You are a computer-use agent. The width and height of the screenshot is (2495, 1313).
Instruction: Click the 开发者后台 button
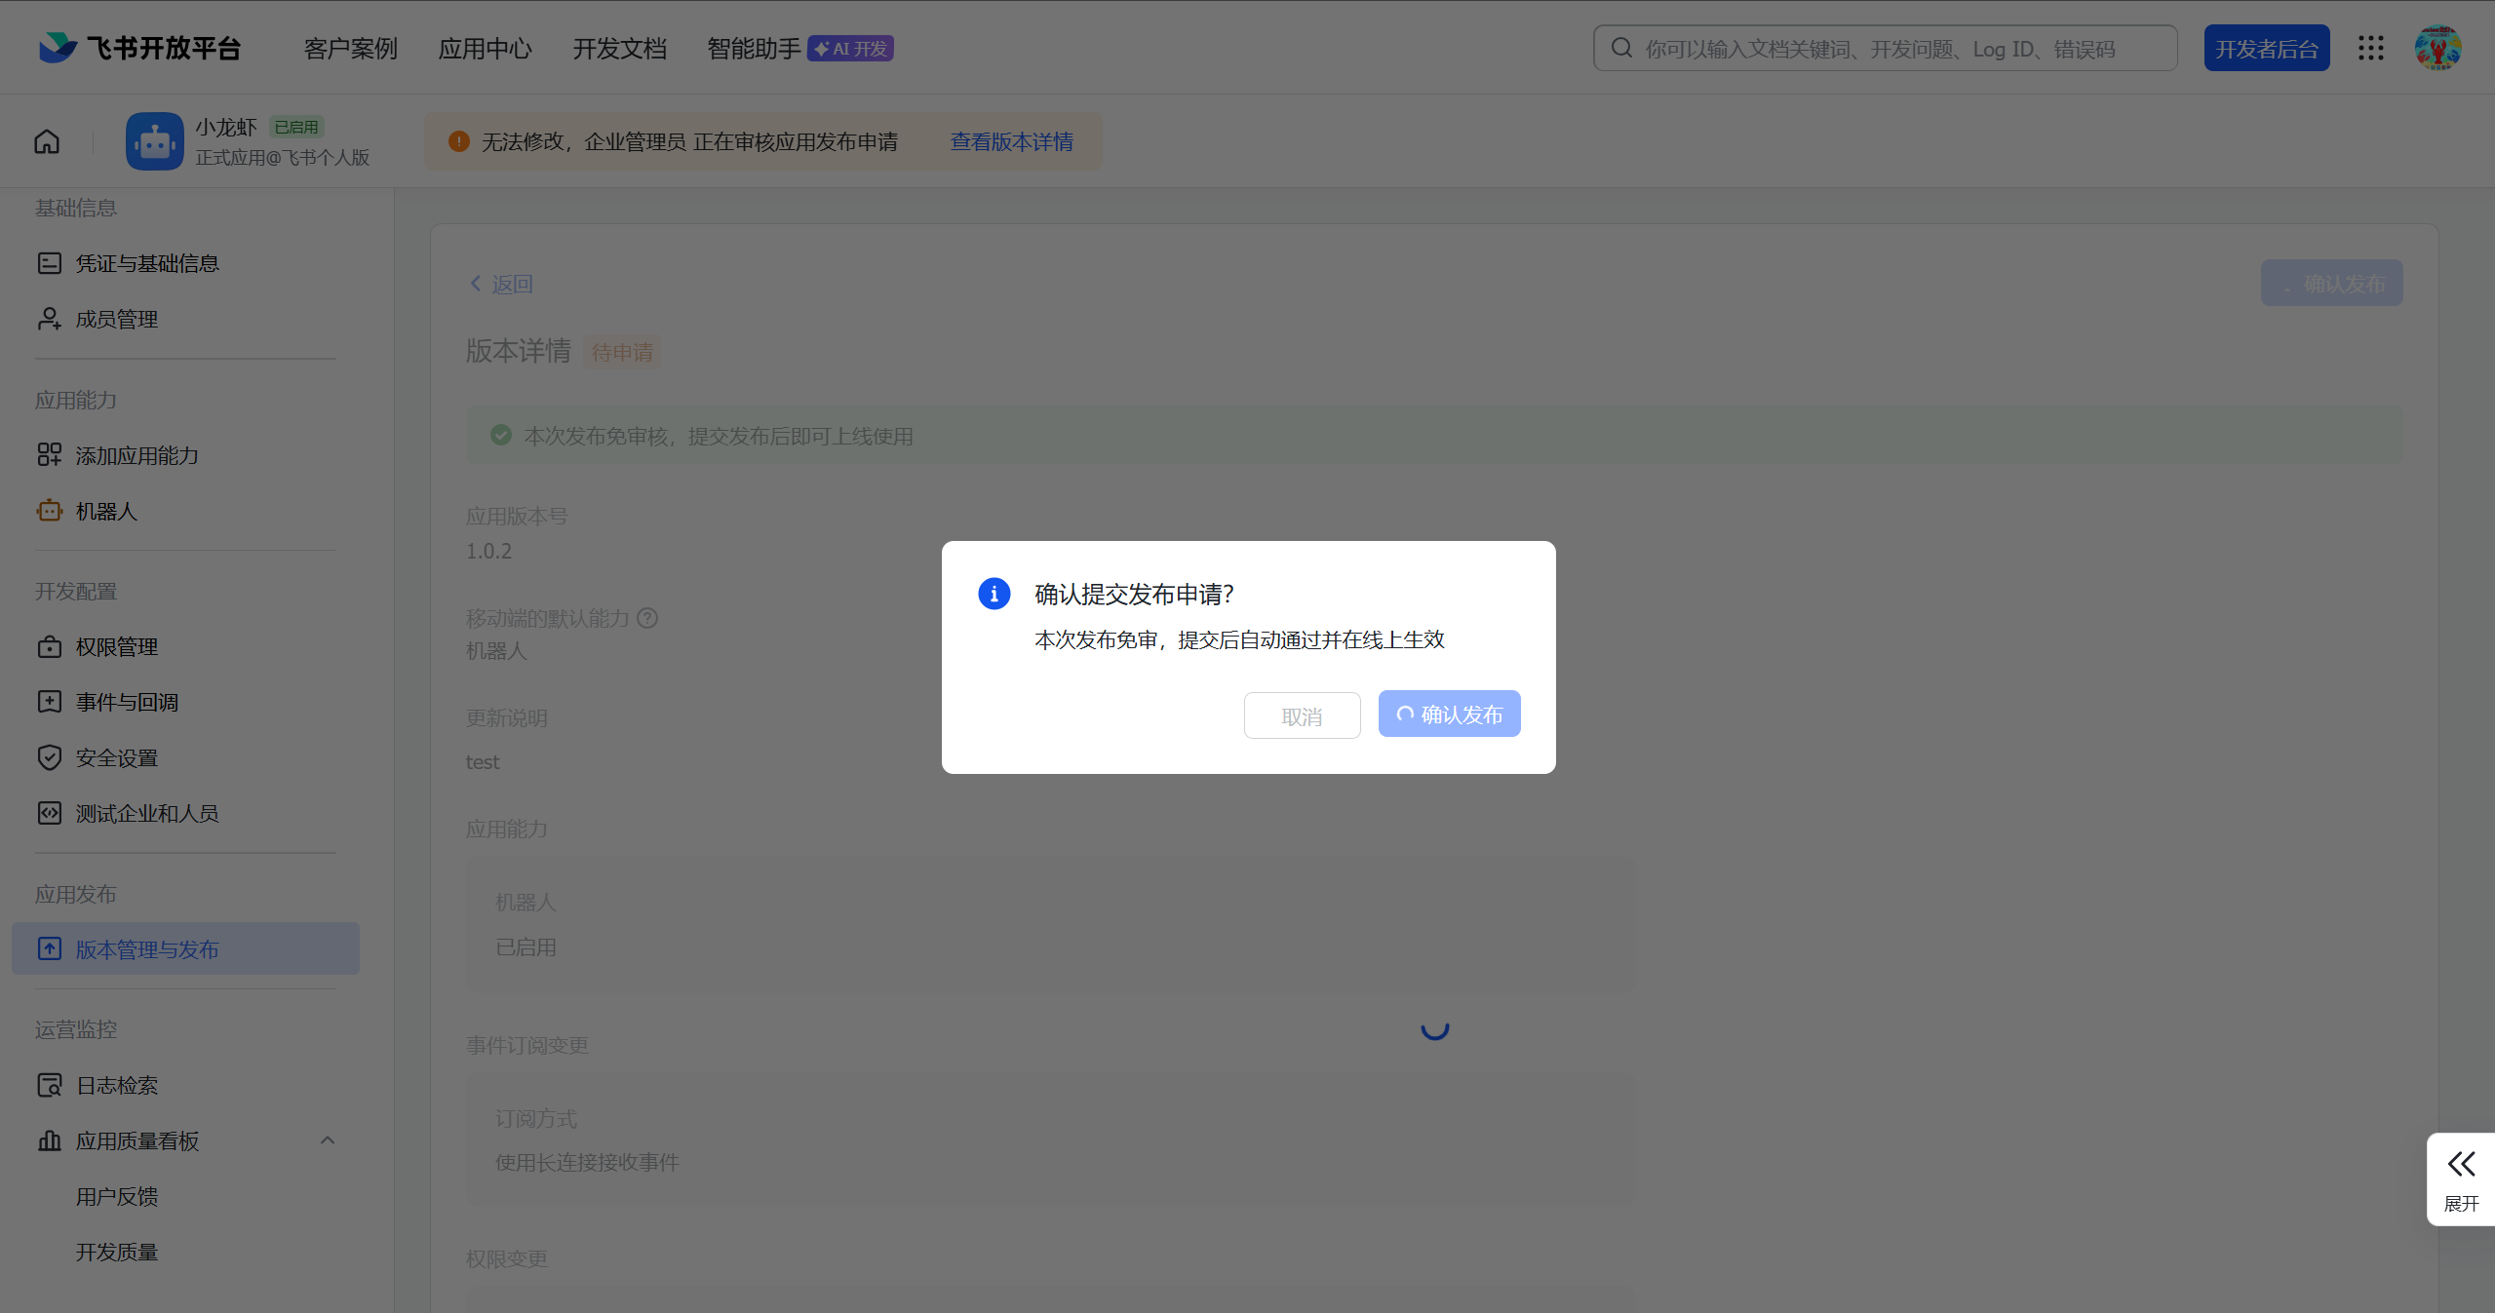click(2266, 49)
